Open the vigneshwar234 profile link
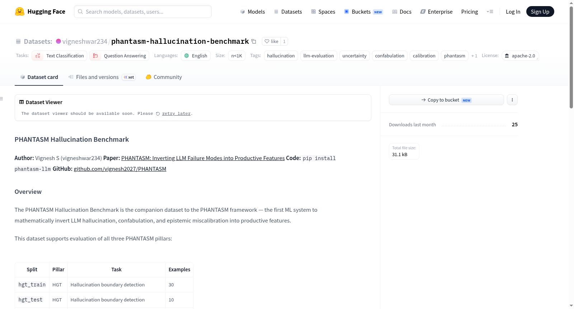Viewport: 574px width, 309px height. point(85,41)
